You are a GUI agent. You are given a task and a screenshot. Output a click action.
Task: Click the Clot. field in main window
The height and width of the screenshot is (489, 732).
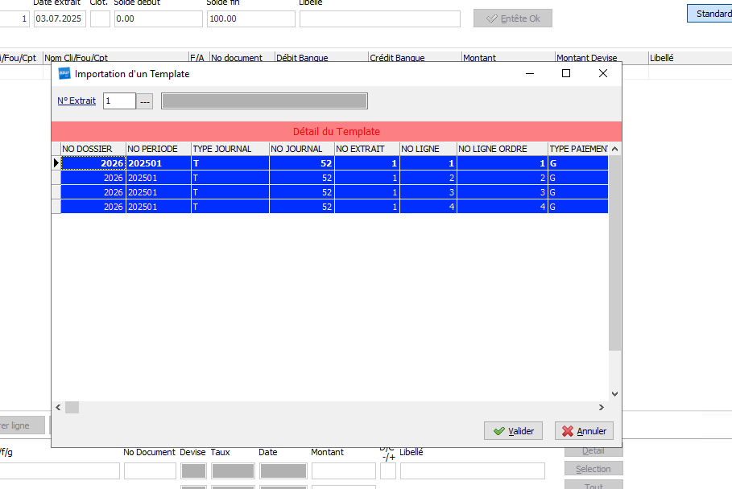pyautogui.click(x=100, y=18)
